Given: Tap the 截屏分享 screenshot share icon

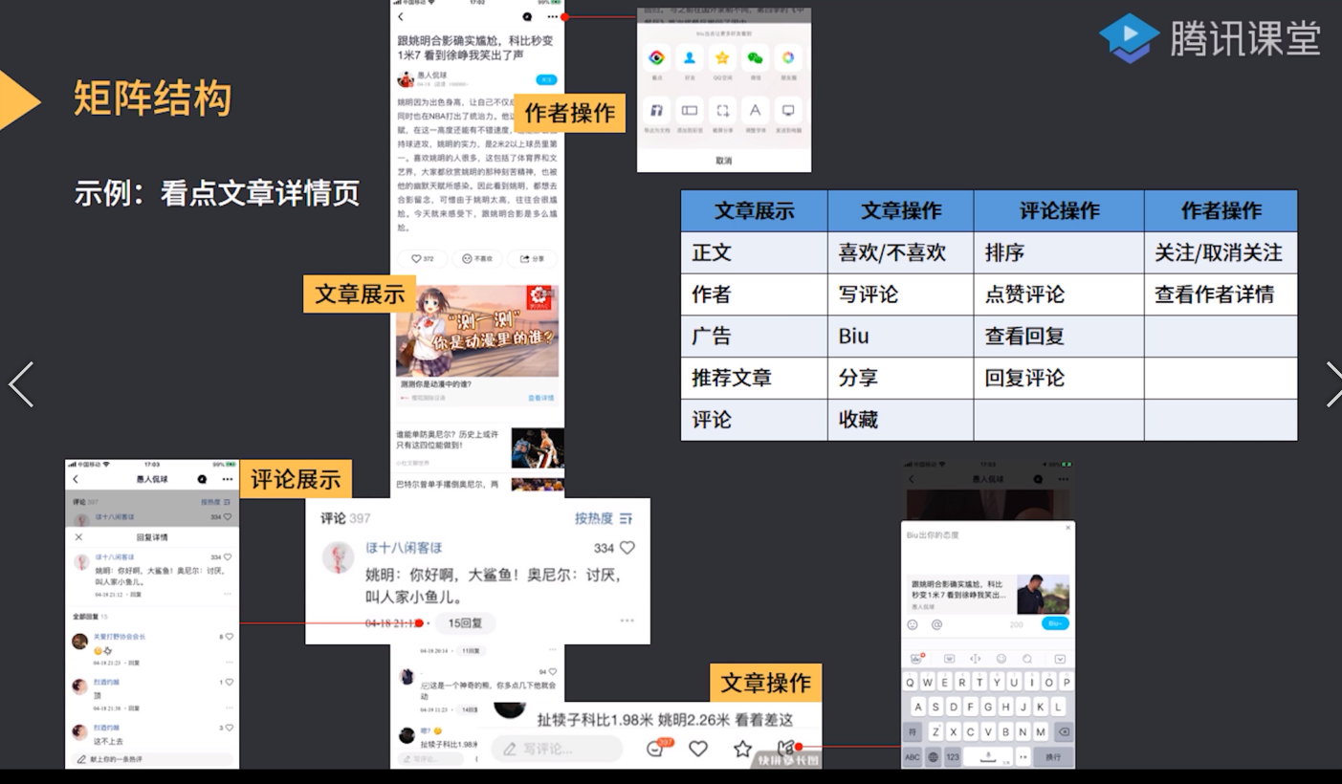Looking at the screenshot, I should 722,111.
